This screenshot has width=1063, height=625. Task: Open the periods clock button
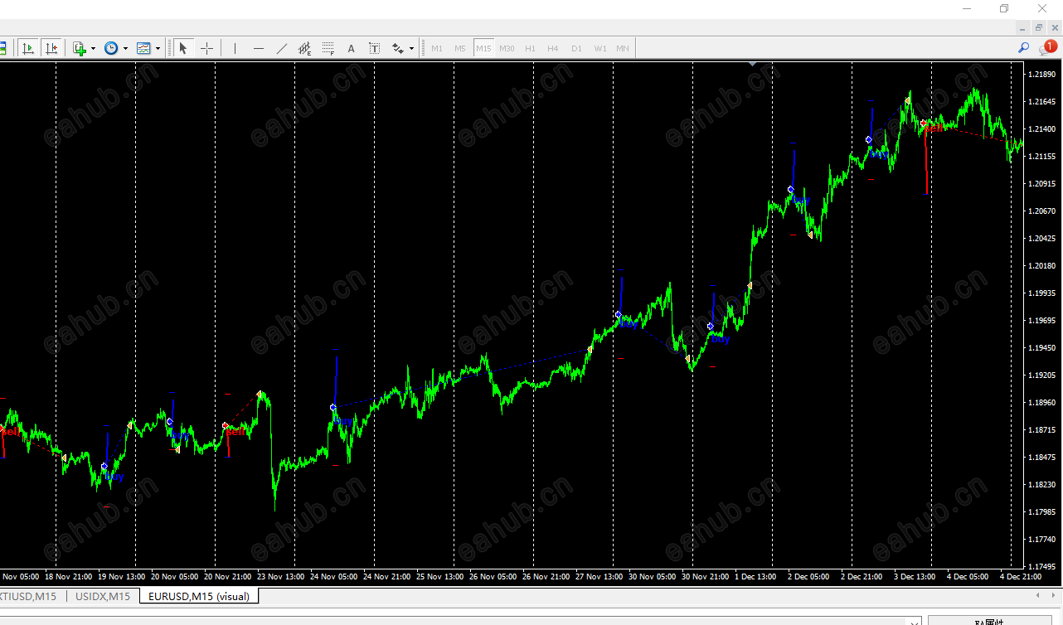point(111,48)
